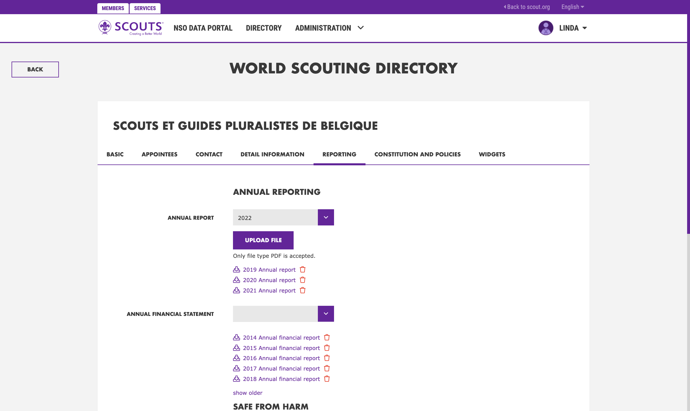Click download icon for 2016 financial report
This screenshot has height=411, width=690.
pyautogui.click(x=236, y=358)
